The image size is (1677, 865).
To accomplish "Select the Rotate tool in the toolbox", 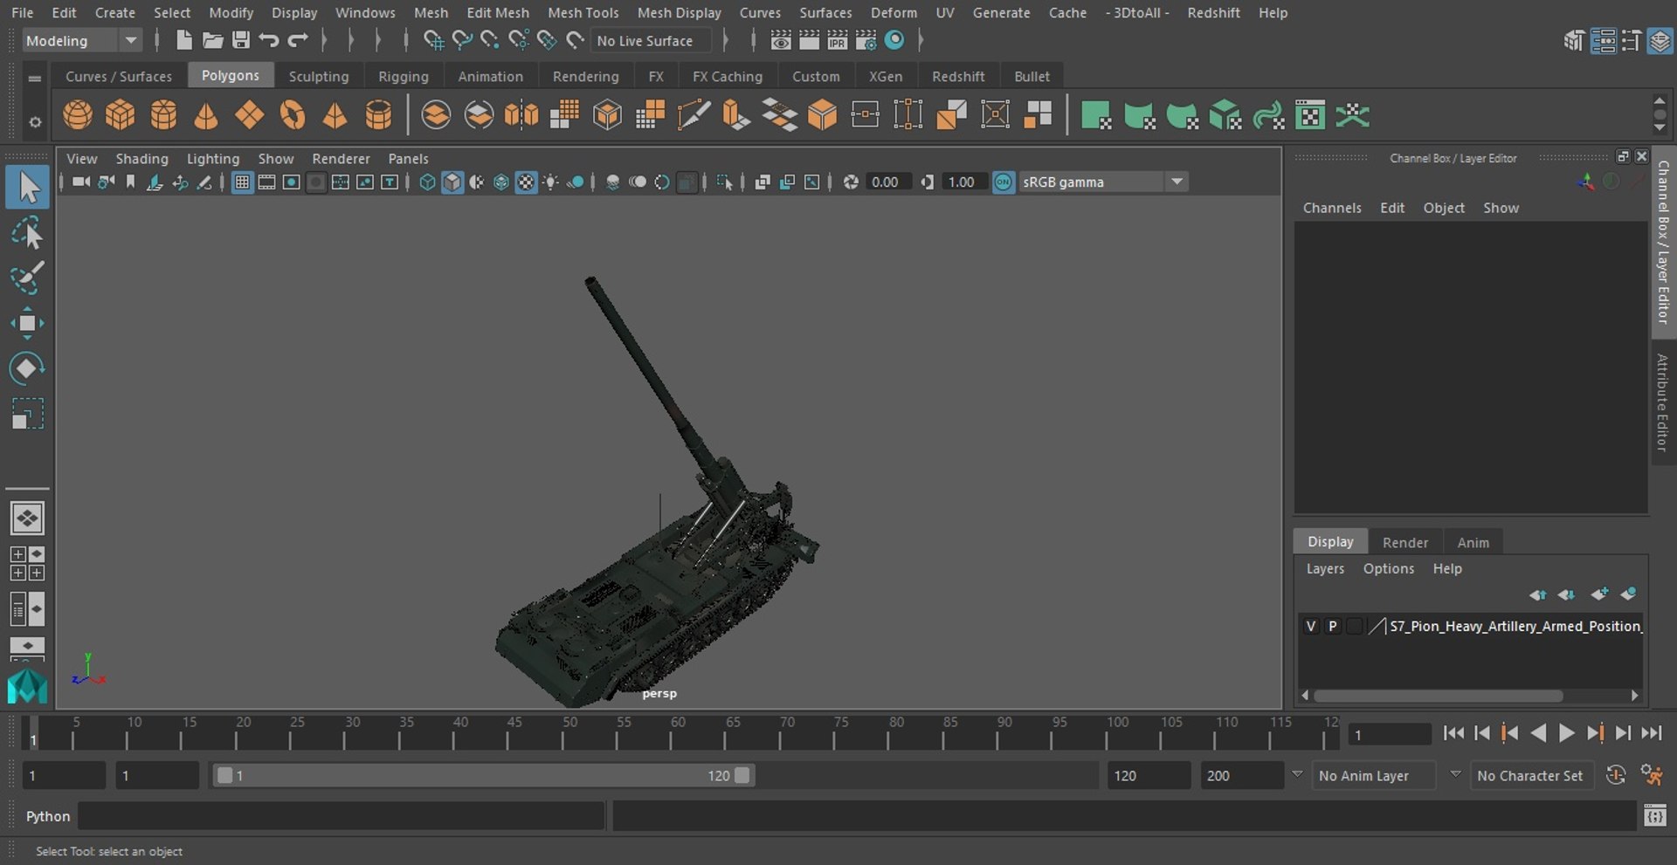I will click(x=27, y=367).
